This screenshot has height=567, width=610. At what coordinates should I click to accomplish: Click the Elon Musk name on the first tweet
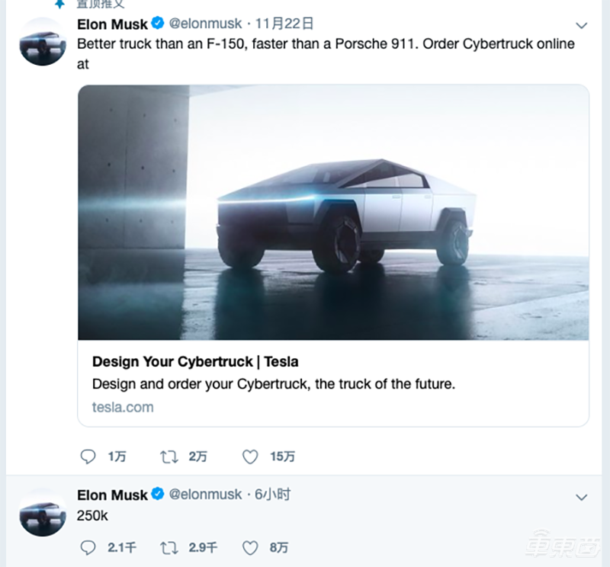pos(112,24)
